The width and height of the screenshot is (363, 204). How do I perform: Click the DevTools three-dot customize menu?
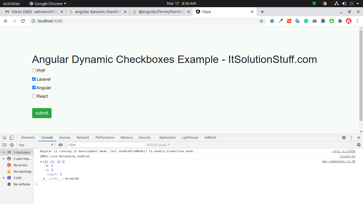click(x=351, y=137)
